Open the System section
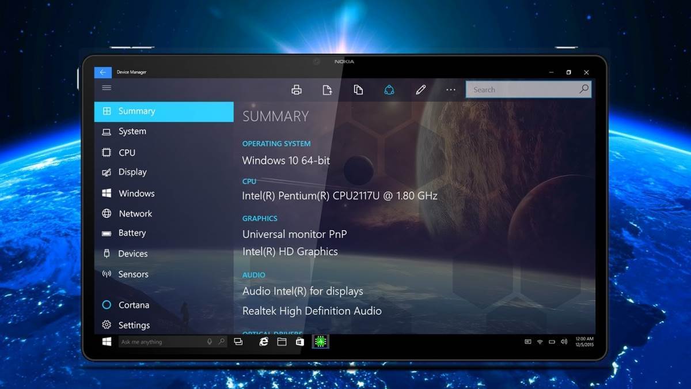This screenshot has width=691, height=389. [132, 131]
